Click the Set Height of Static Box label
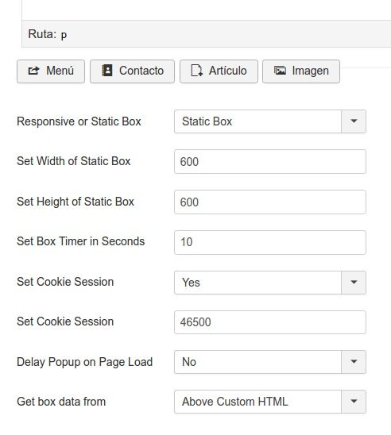This screenshot has width=391, height=435. (x=75, y=202)
